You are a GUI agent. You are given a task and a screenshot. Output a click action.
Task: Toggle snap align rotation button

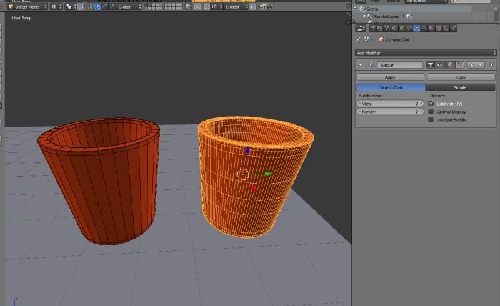coord(253,7)
